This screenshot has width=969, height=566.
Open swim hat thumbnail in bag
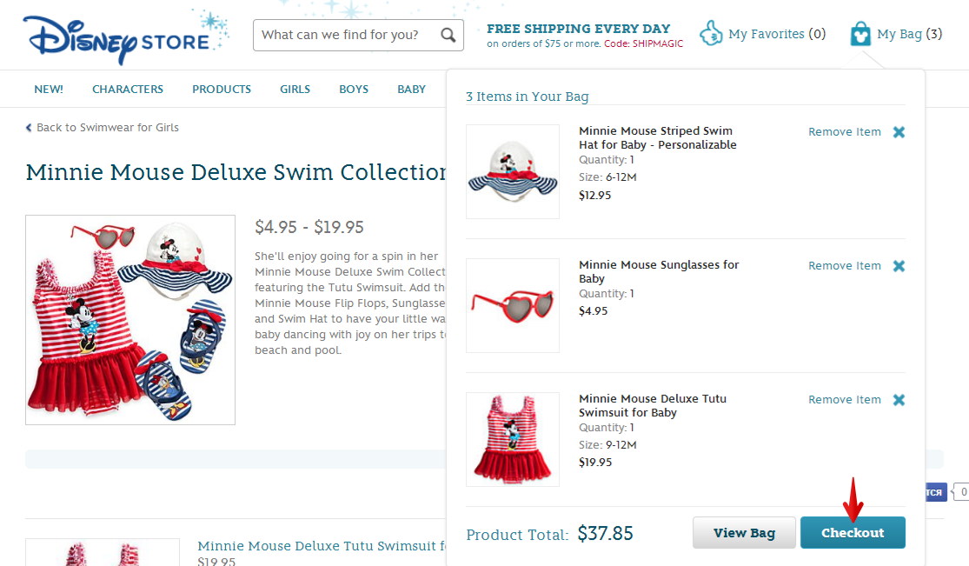coord(512,171)
